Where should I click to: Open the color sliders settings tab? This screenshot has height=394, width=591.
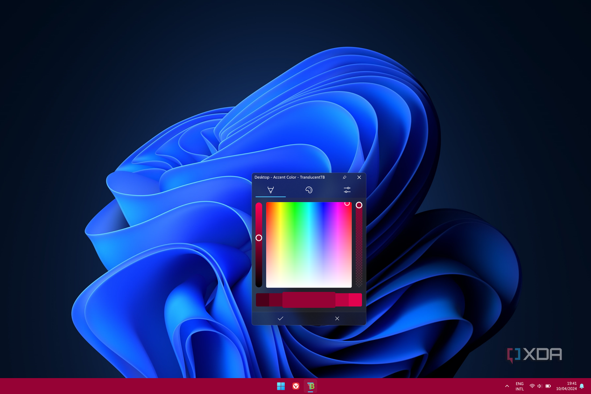[x=347, y=190]
